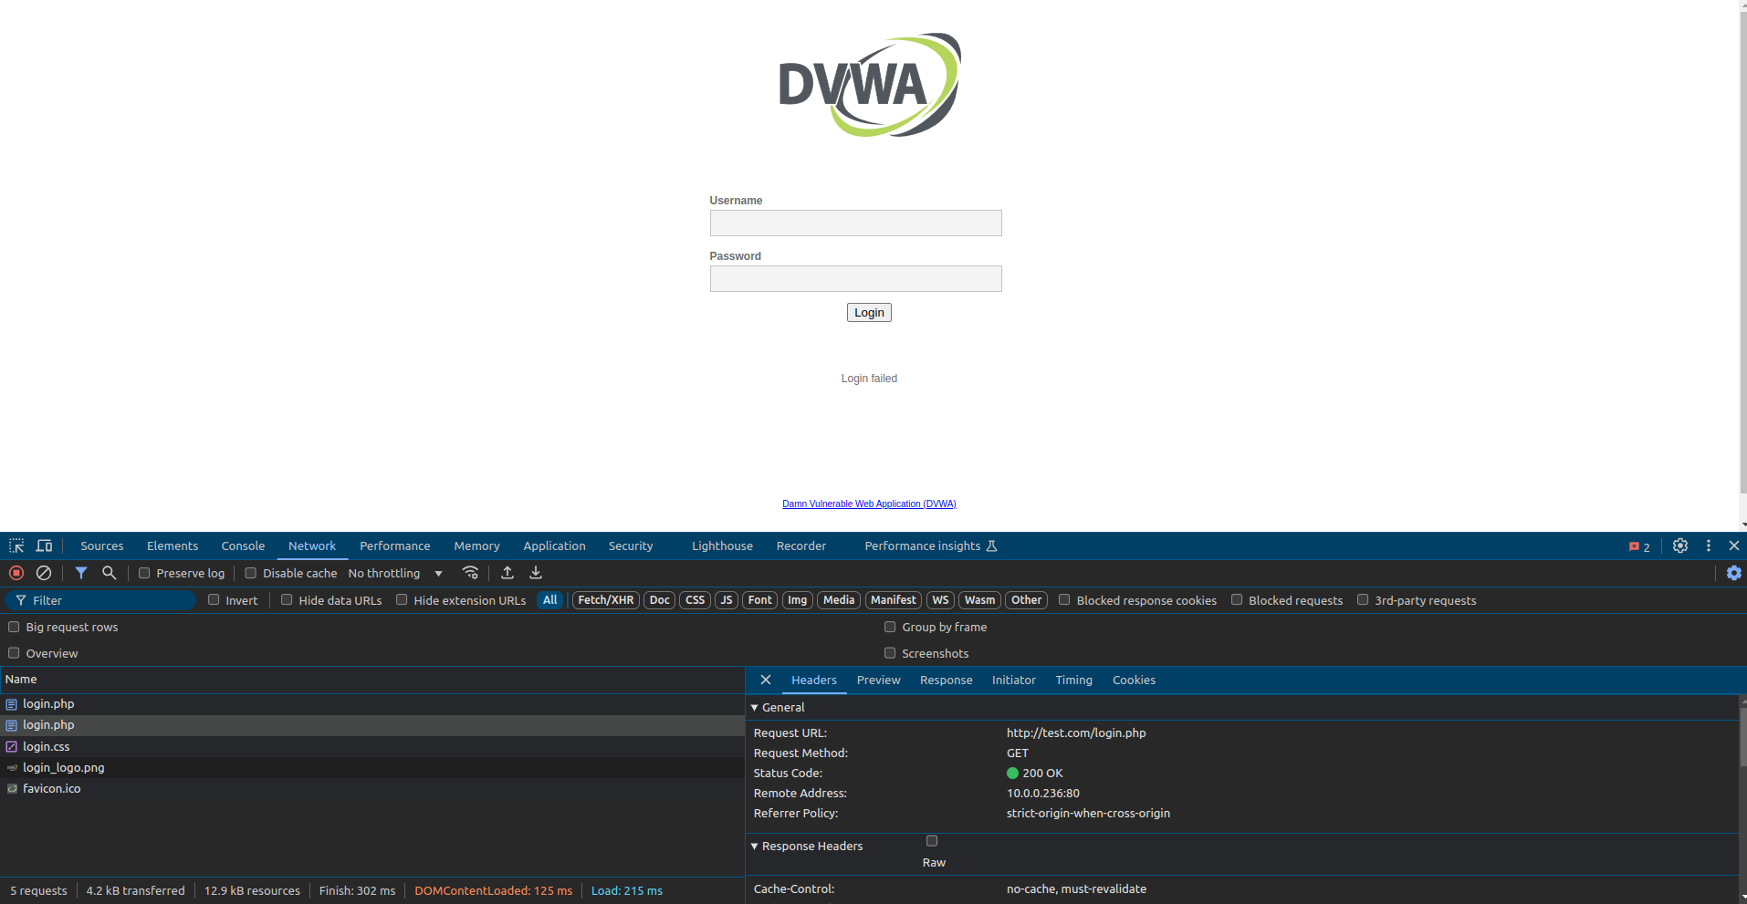
Task: Select the first login.php request row
Action: pyautogui.click(x=372, y=703)
